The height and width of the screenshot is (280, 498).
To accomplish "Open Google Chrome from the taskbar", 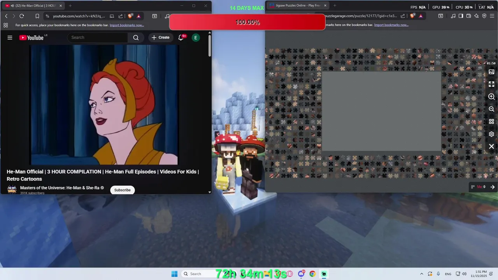I will click(x=312, y=274).
